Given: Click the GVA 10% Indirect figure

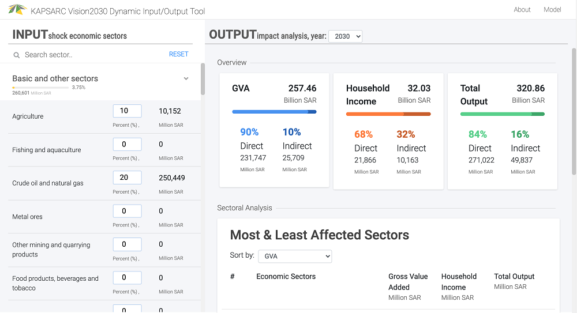Looking at the screenshot, I should (291, 132).
